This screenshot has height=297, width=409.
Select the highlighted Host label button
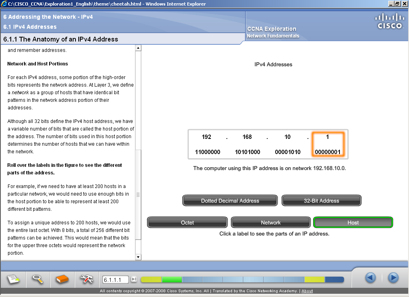point(353,222)
